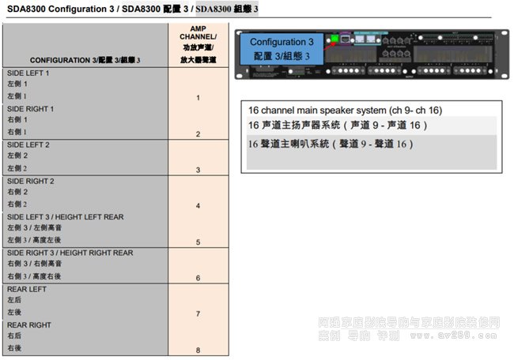
Task: Click the 16 channel main speaker system text
Action: 345,109
